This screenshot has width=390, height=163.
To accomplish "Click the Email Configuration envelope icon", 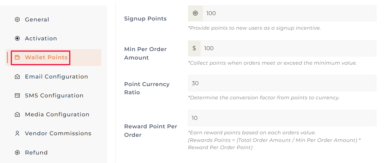I will click(17, 77).
